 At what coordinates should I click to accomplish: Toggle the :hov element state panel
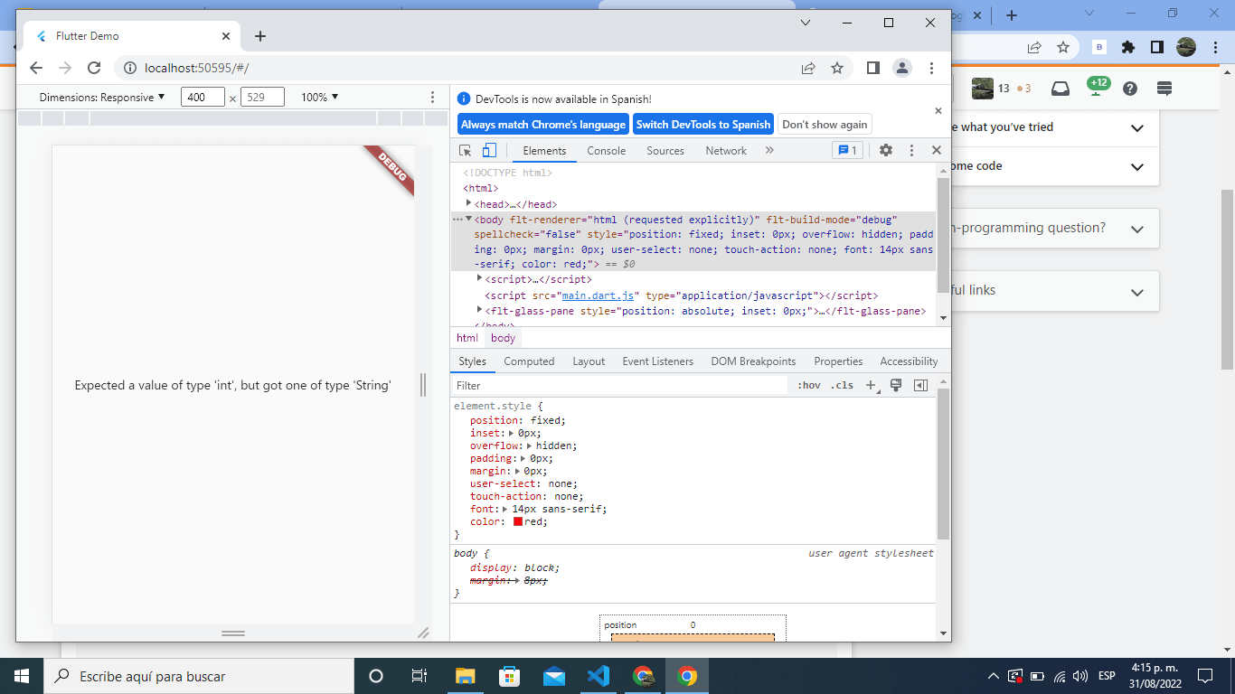click(x=809, y=385)
